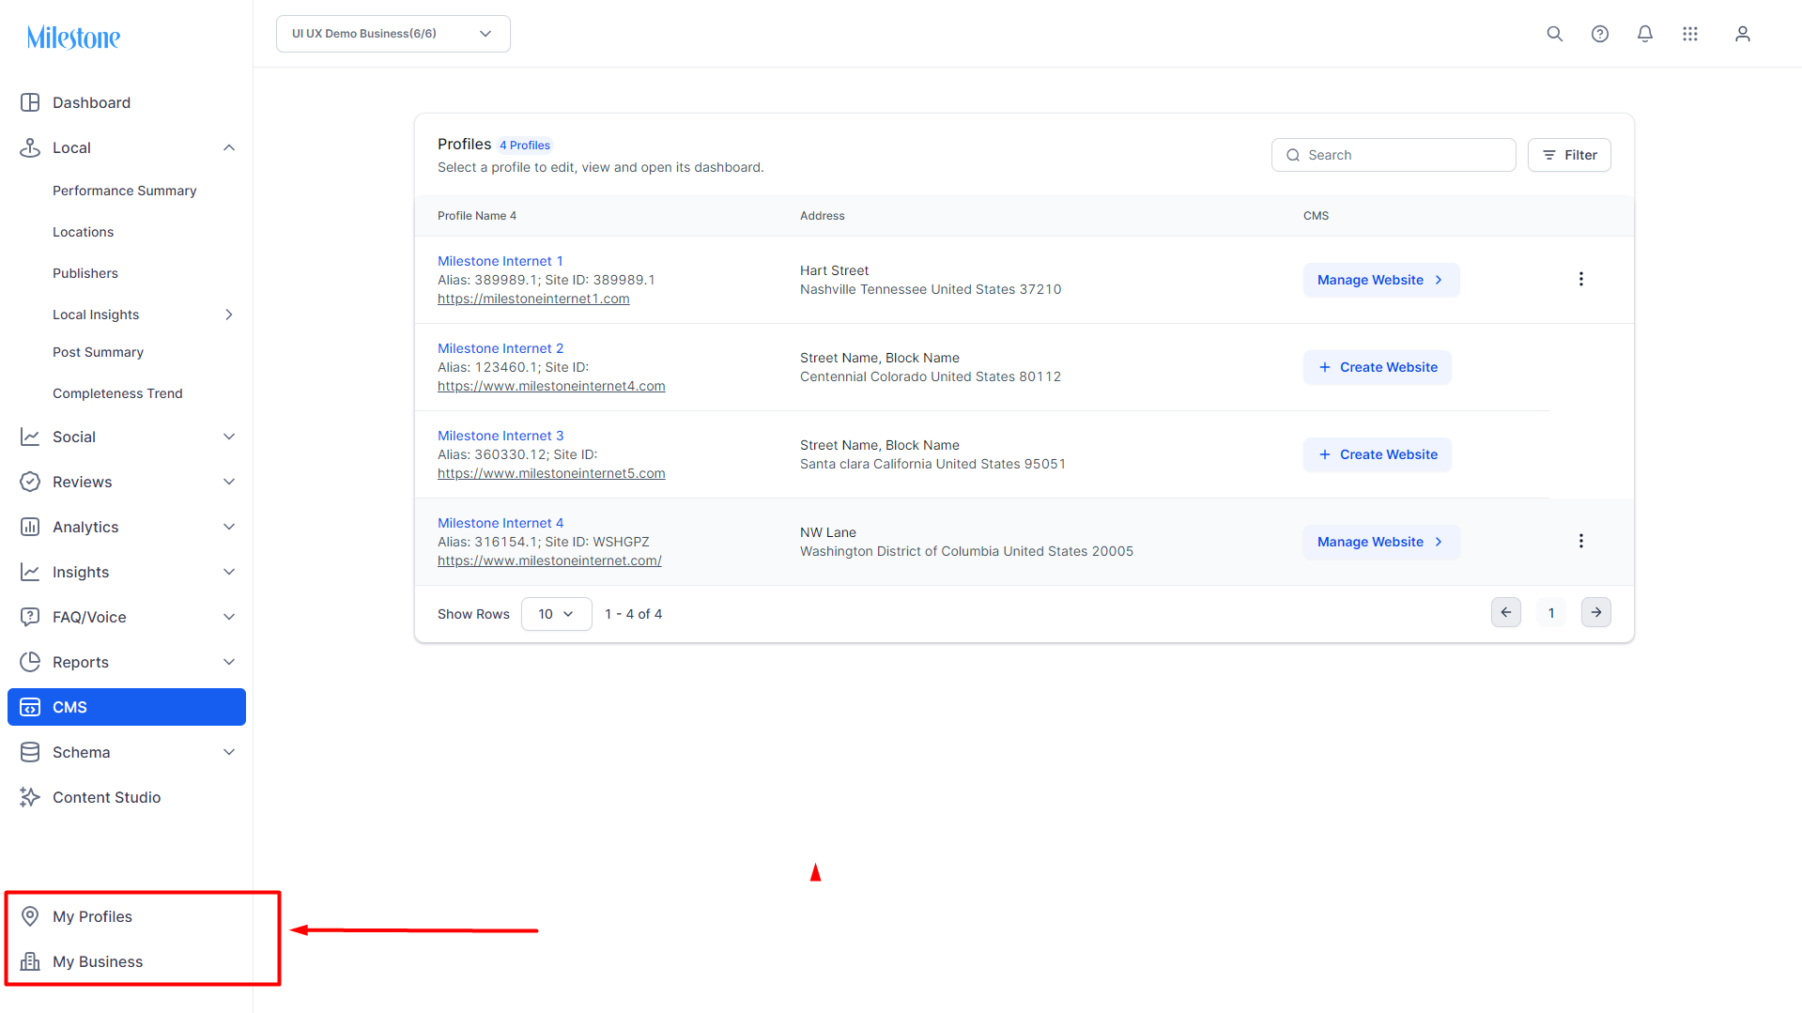This screenshot has height=1013, width=1802.
Task: Select the My Business menu label
Action: [98, 961]
